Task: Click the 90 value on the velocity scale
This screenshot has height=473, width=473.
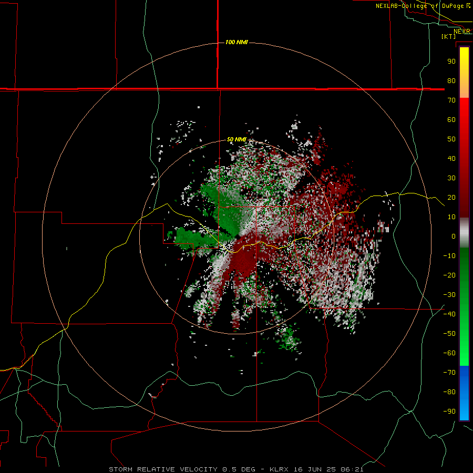Action: 451,61
